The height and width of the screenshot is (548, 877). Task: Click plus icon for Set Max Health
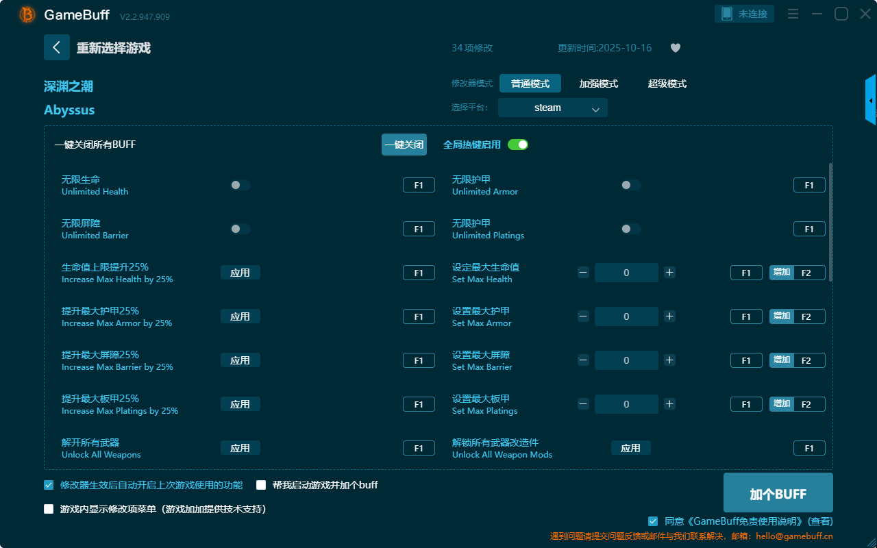click(x=669, y=273)
